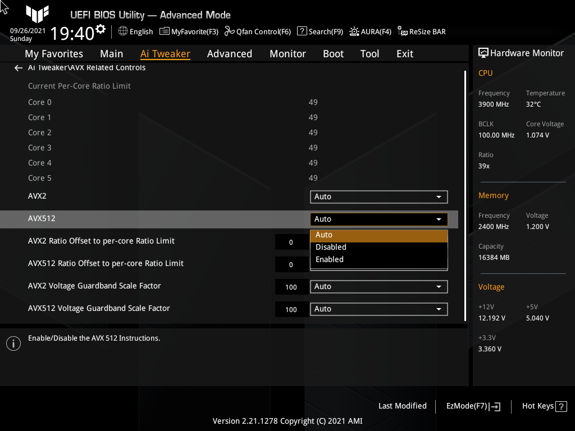The height and width of the screenshot is (431, 575).
Task: Click the AVX2 Ratio Offset value field
Action: [x=291, y=241]
